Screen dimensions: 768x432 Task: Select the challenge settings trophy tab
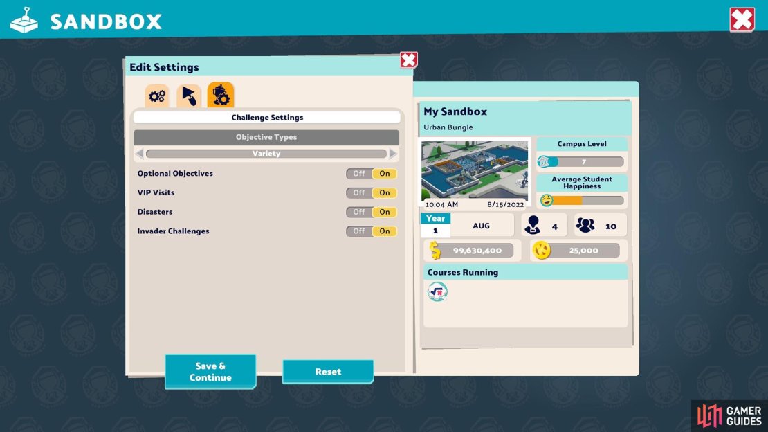pos(221,95)
